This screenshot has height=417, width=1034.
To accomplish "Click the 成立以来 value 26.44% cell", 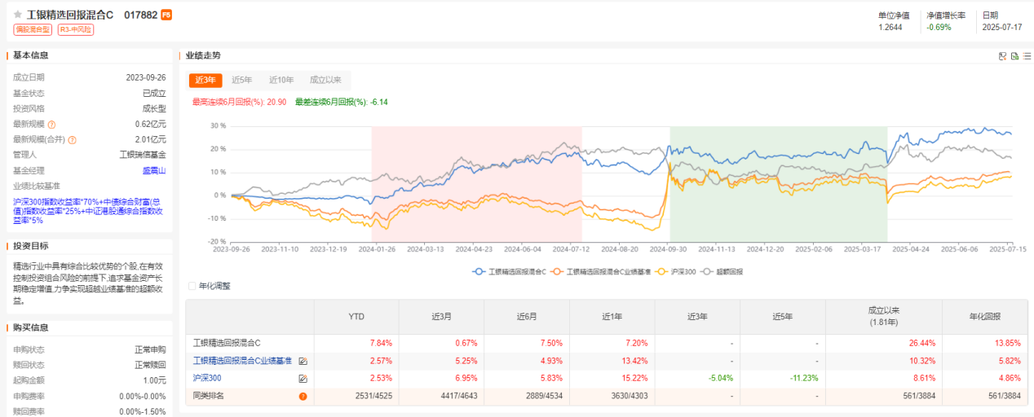I will point(923,343).
